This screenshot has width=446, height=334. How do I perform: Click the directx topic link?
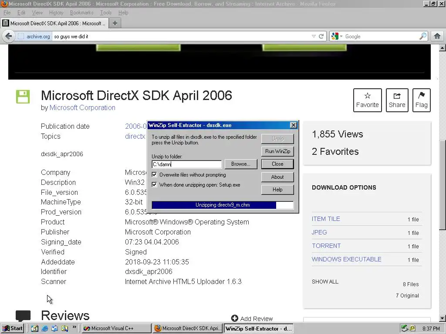(x=135, y=136)
